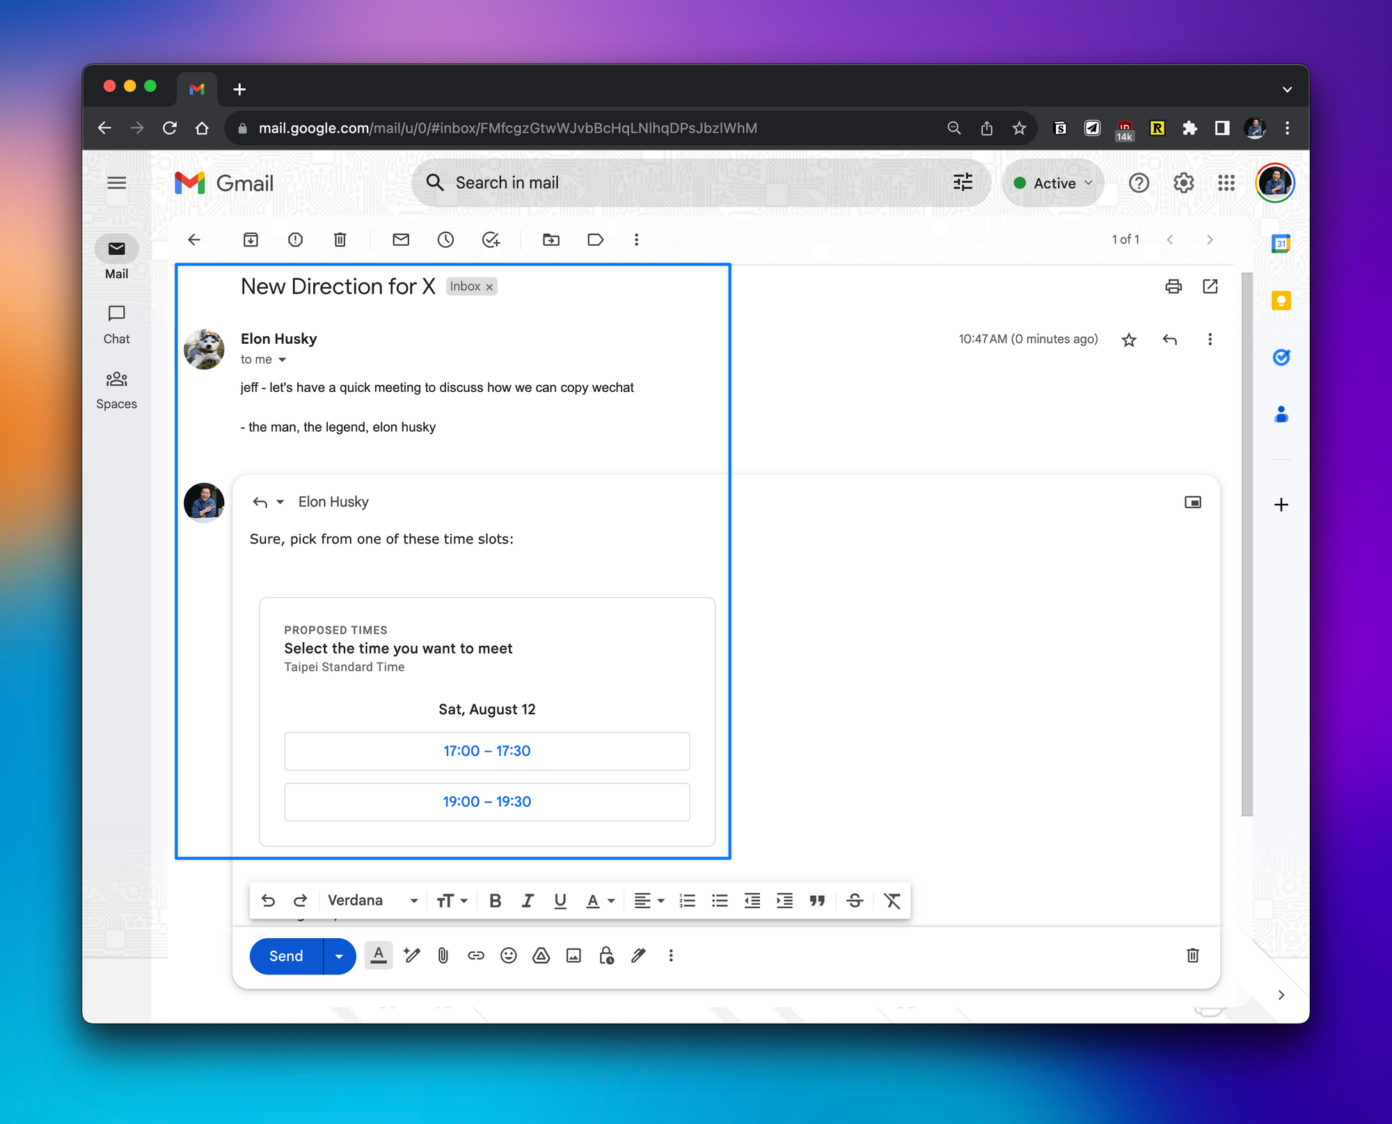Apply quote formatting

(817, 901)
